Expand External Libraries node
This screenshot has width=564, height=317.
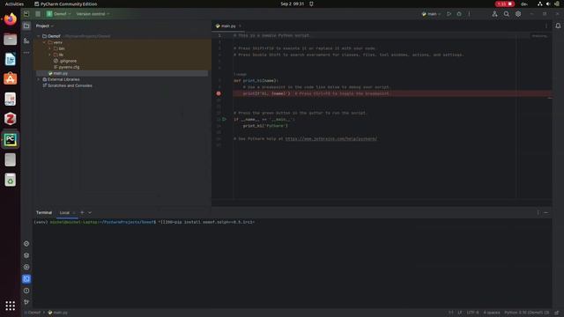click(x=39, y=79)
